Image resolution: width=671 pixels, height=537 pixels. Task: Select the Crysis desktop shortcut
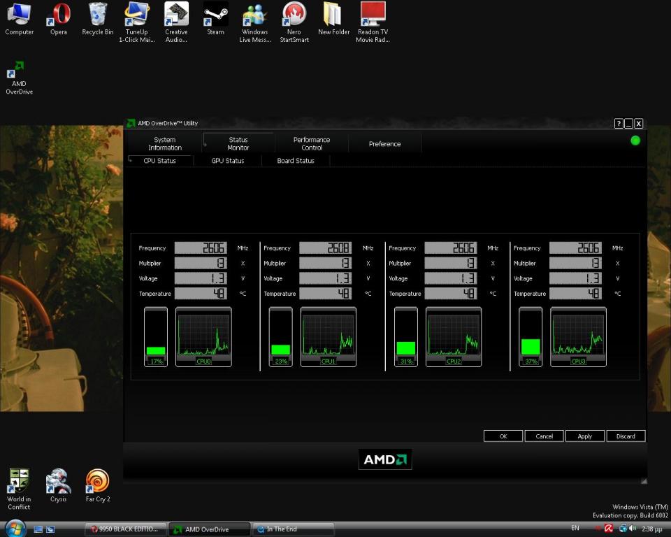coord(59,486)
